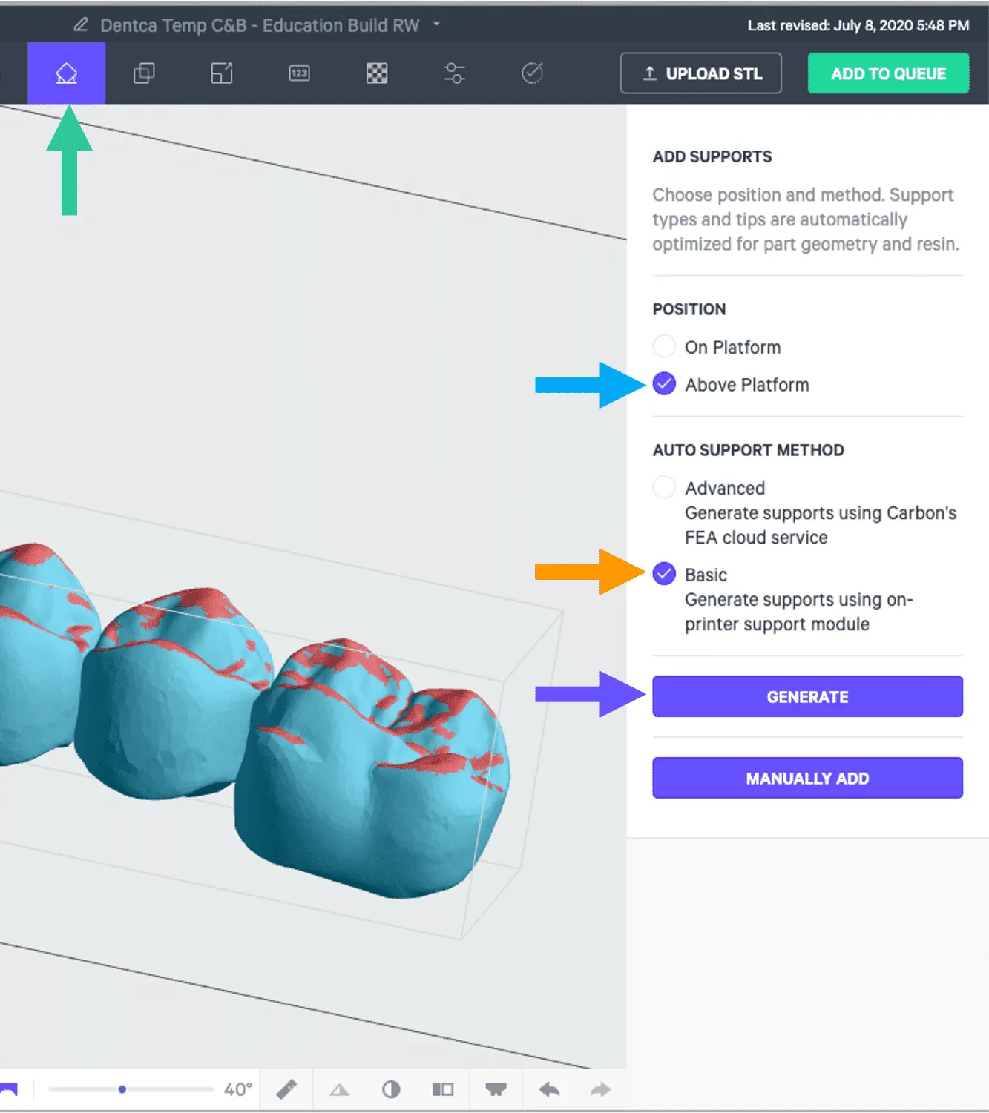989x1113 pixels.
Task: Select the Above Platform position option
Action: click(664, 383)
